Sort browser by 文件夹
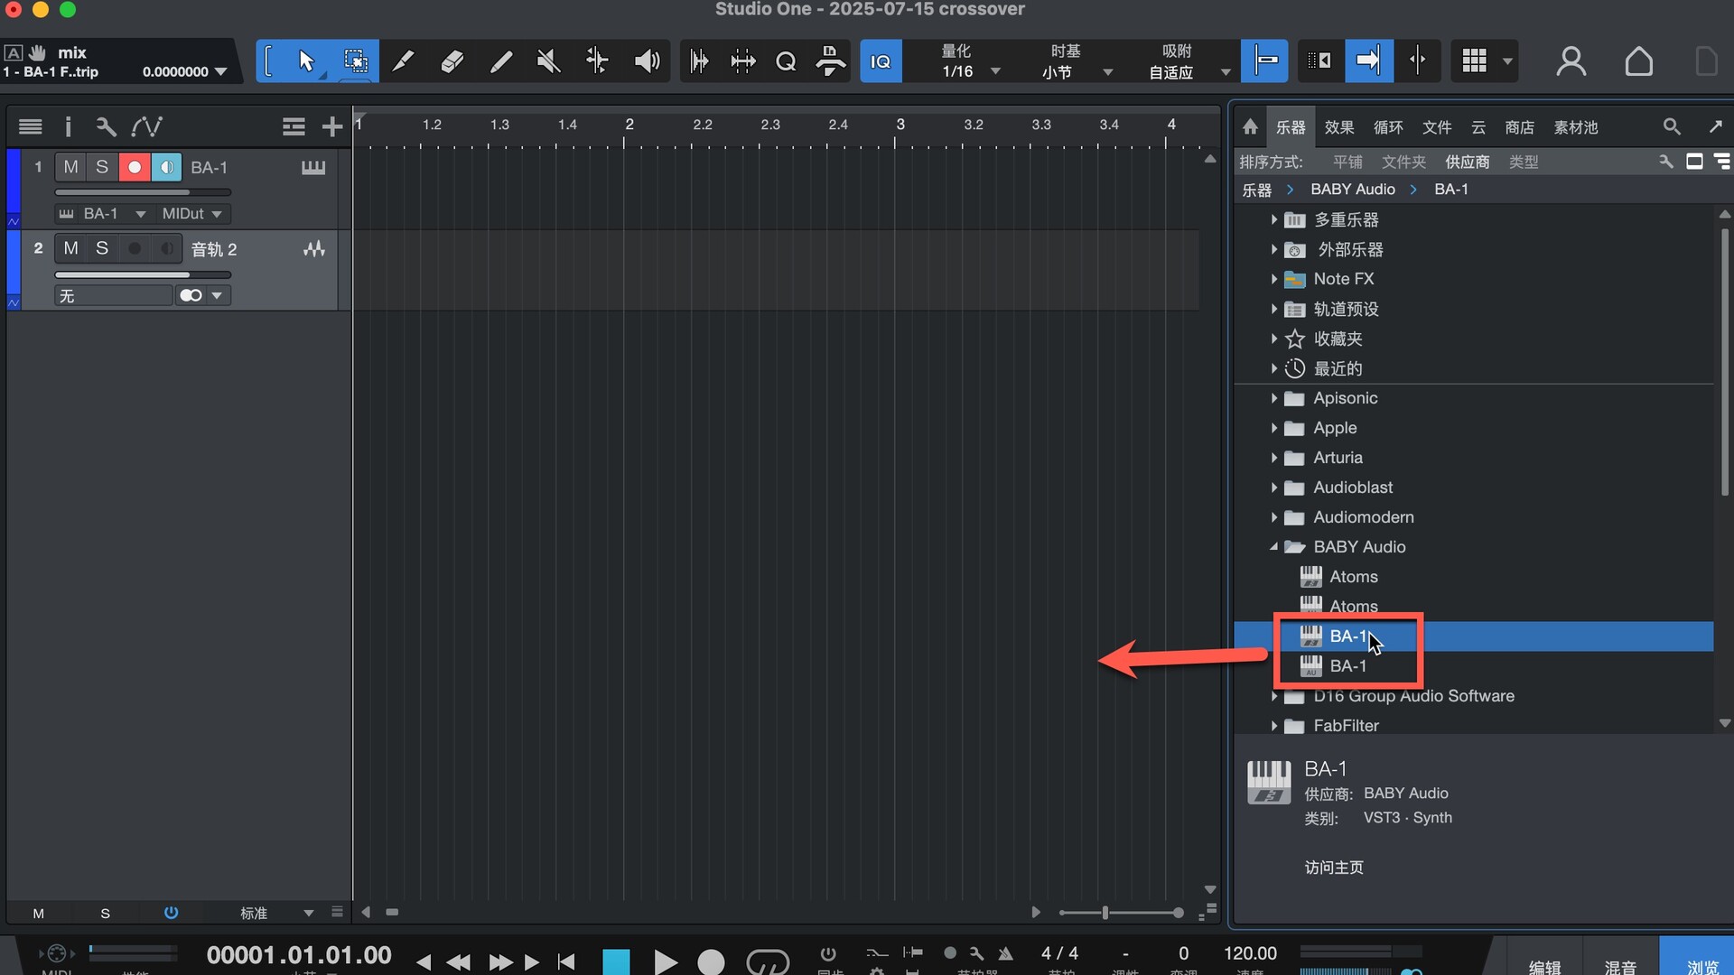 [x=1403, y=162]
